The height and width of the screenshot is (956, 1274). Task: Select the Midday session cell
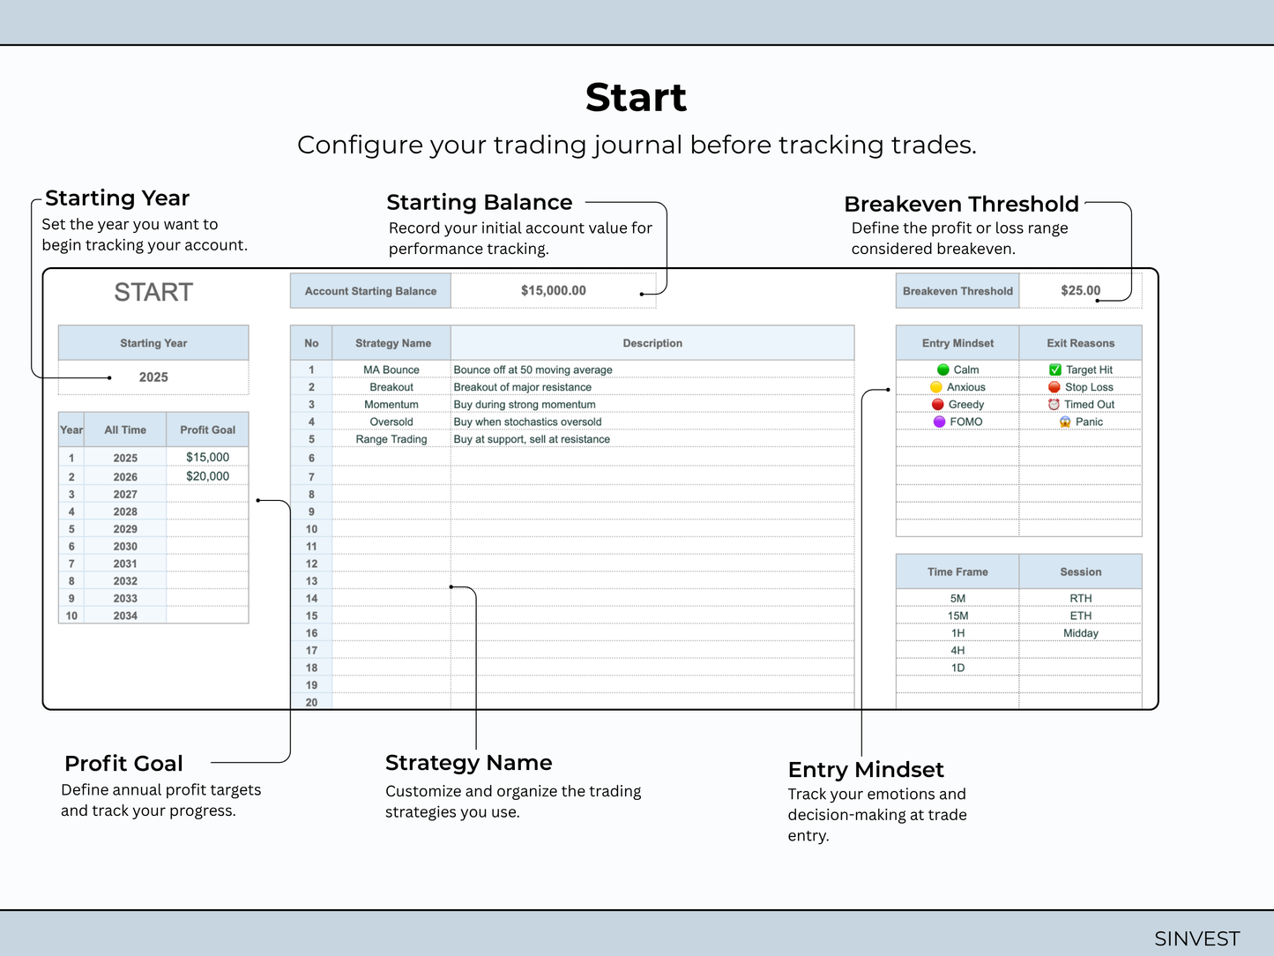coord(1081,633)
